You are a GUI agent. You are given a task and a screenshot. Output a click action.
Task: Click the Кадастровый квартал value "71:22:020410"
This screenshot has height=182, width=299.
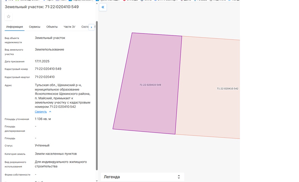pos(45,77)
